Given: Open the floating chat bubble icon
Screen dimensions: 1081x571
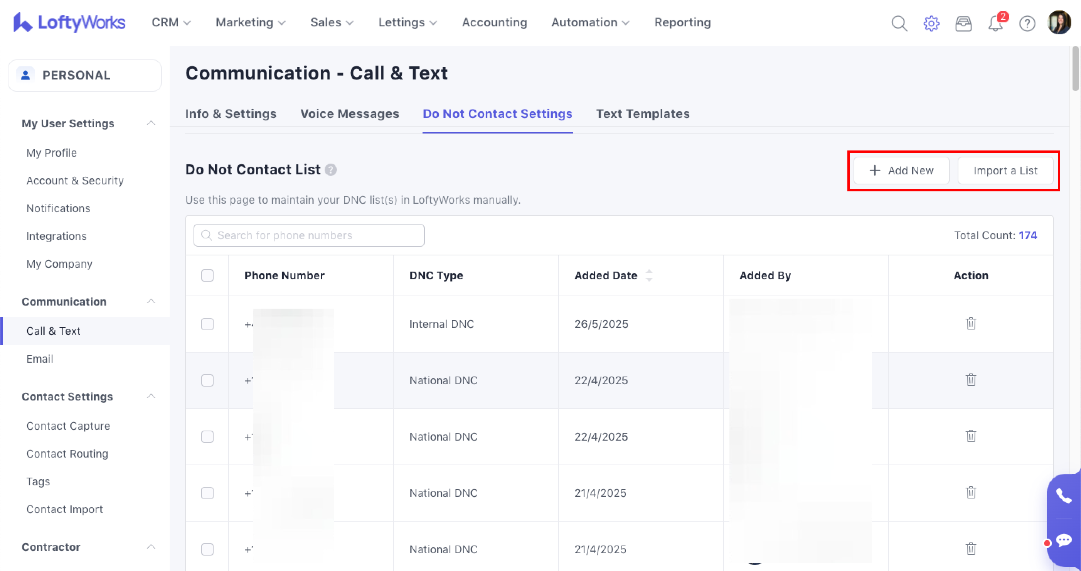Looking at the screenshot, I should point(1063,540).
